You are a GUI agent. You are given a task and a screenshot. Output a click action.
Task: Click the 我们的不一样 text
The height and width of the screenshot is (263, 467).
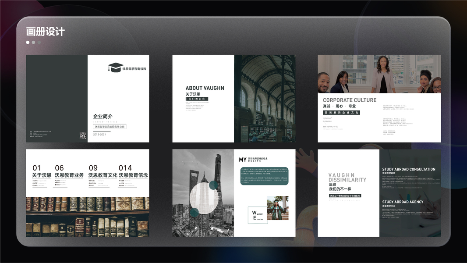point(340,189)
